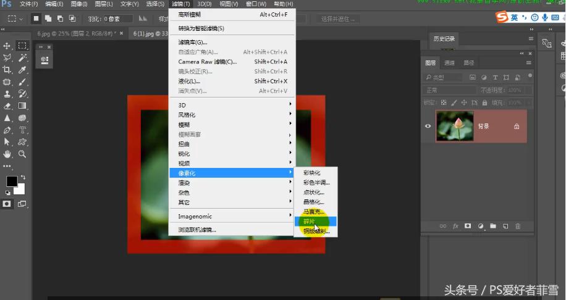The image size is (566, 300).
Task: Toggle Quick Mask mode
Action: 7,204
